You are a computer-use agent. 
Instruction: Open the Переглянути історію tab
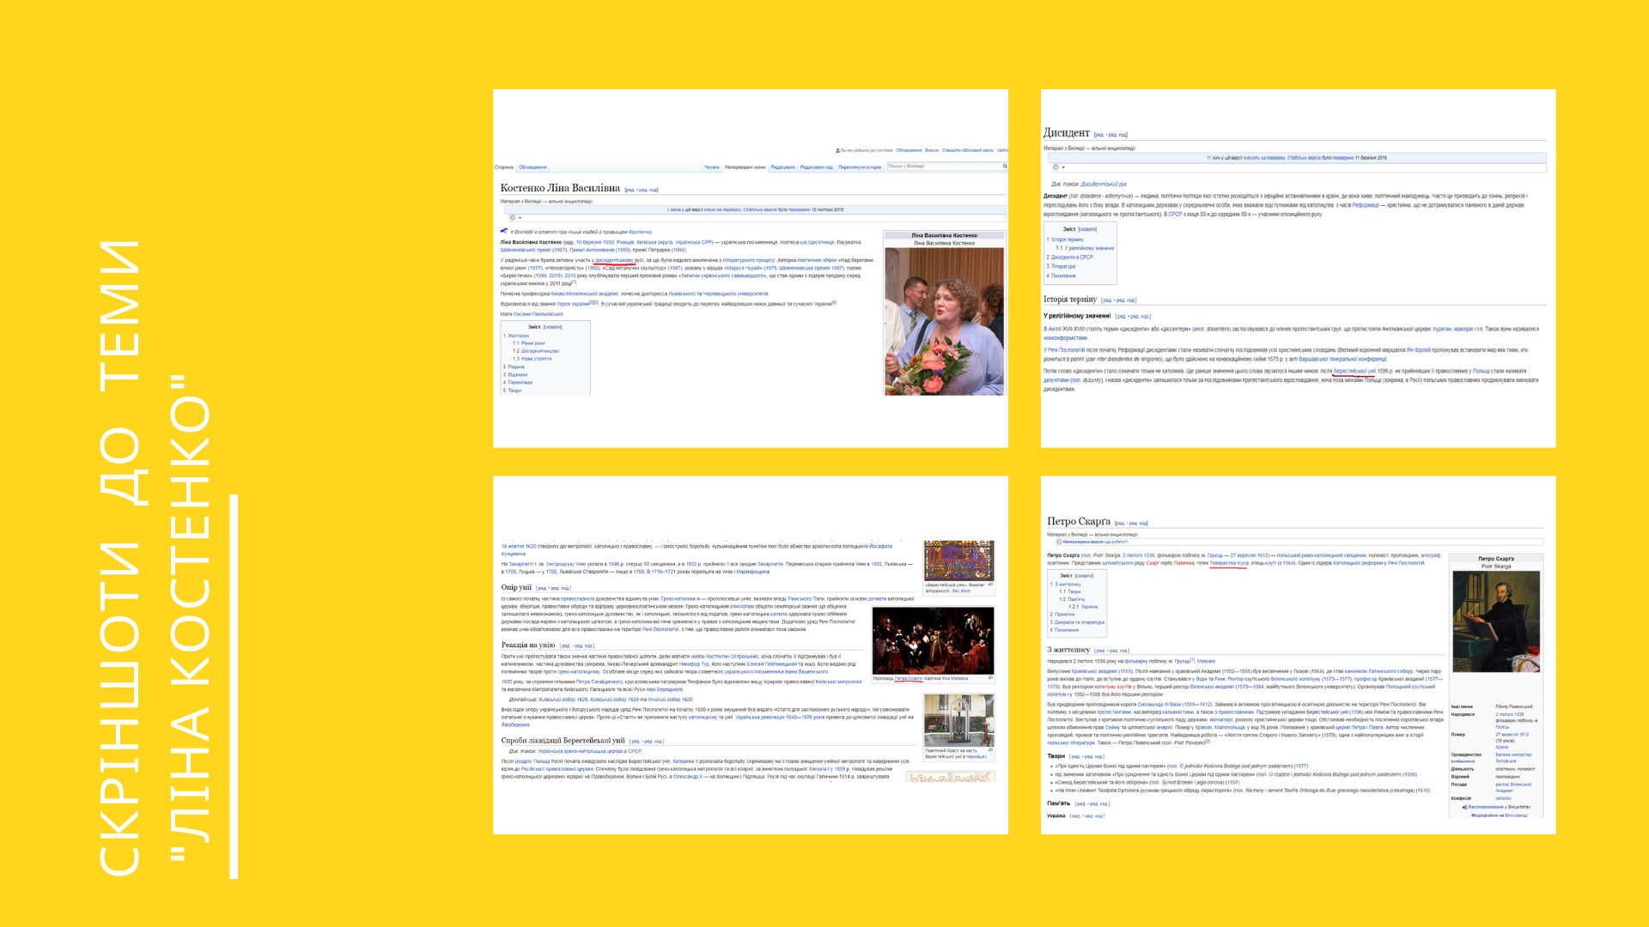coord(860,167)
